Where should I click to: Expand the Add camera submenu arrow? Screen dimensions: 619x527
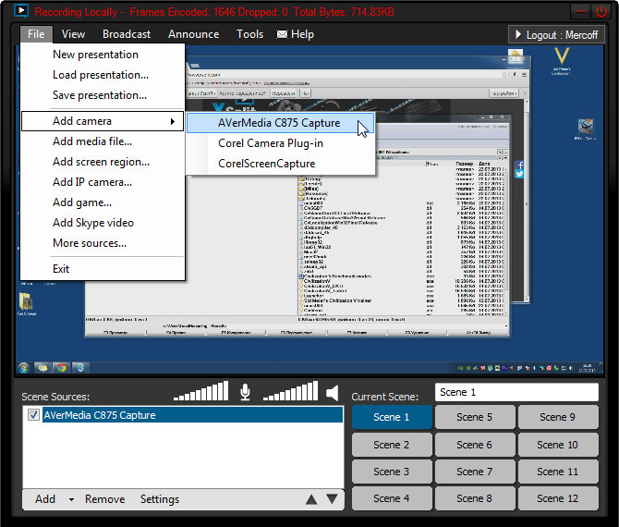(173, 121)
